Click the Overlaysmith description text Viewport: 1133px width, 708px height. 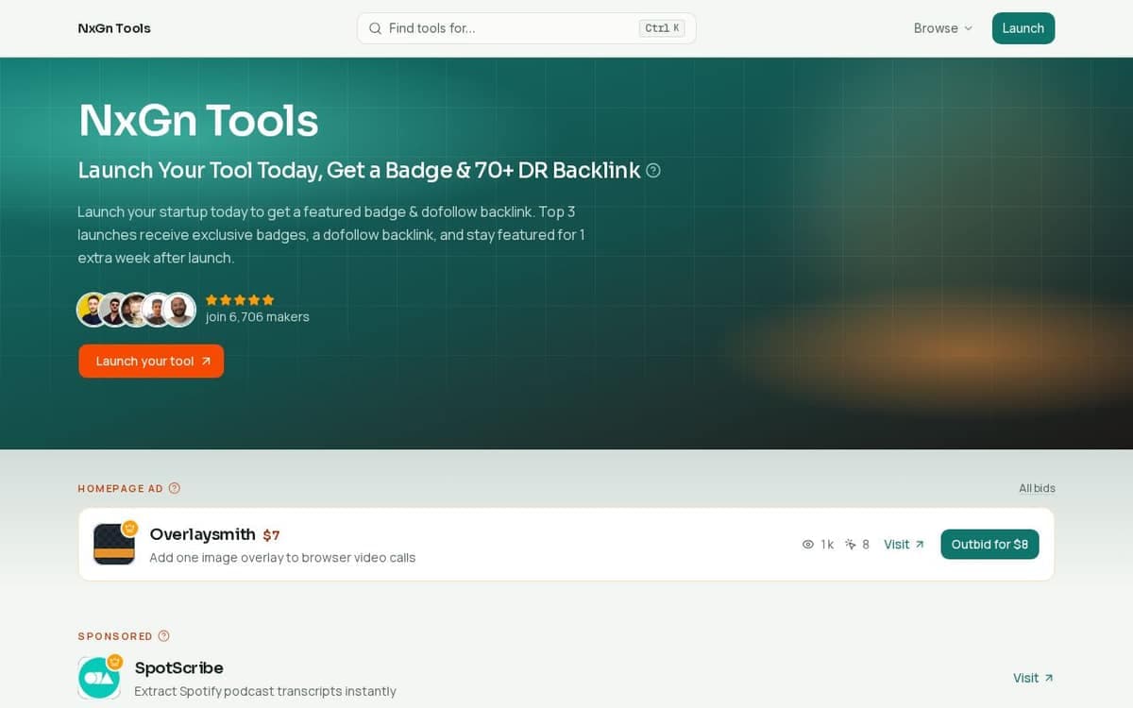[282, 558]
